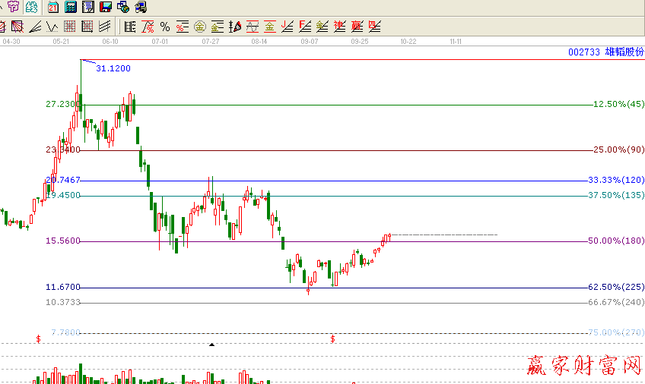
Task: Click the 31.1200 peak price label
Action: [113, 68]
